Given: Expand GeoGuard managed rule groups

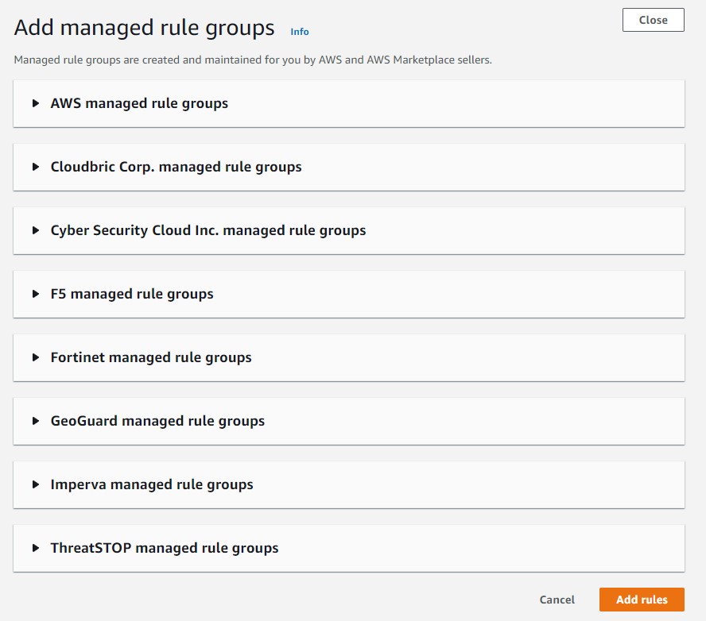Looking at the screenshot, I should pos(349,421).
